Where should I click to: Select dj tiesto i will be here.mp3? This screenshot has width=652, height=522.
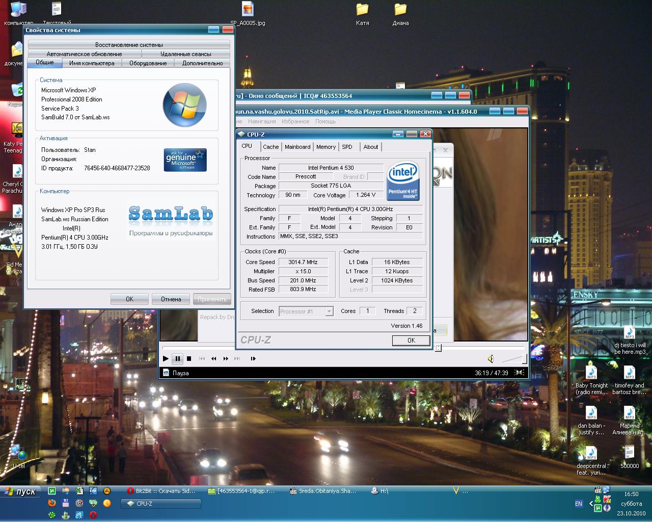630,341
